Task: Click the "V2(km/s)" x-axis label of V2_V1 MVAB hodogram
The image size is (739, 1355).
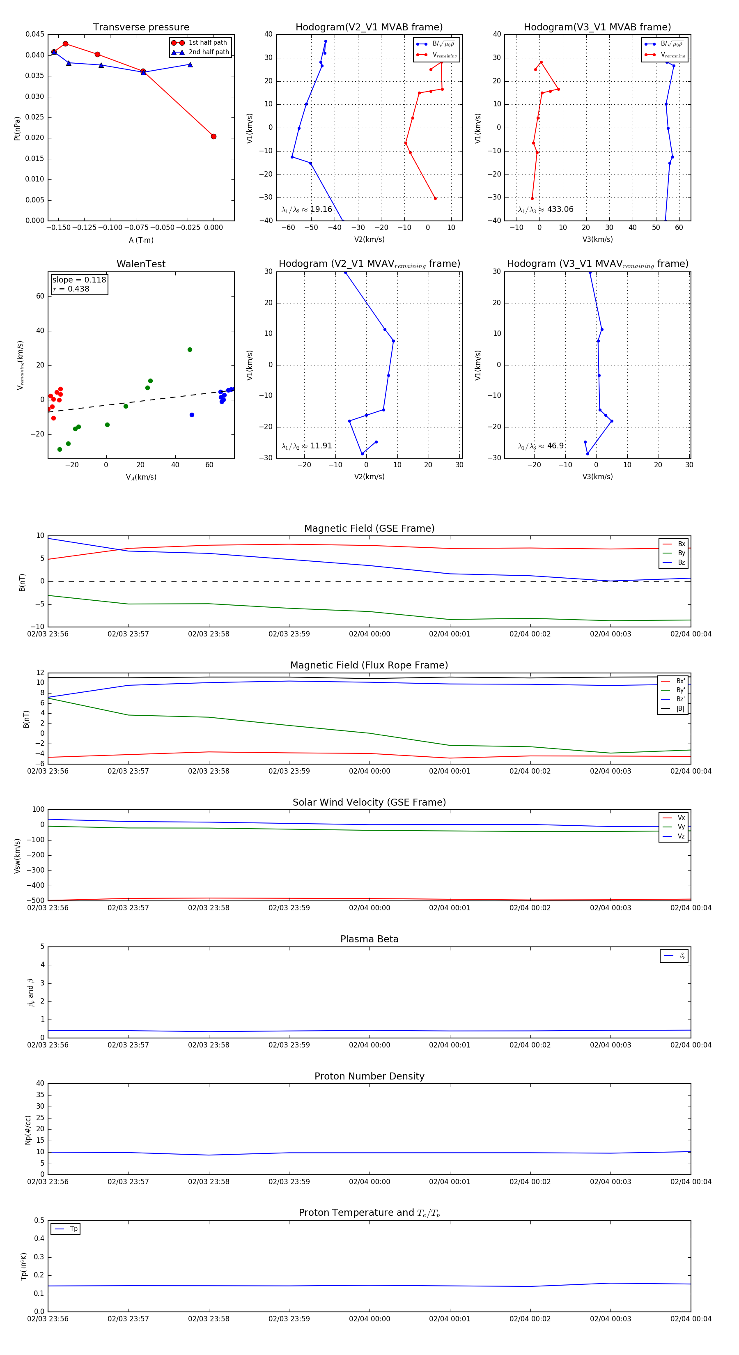Action: click(369, 240)
